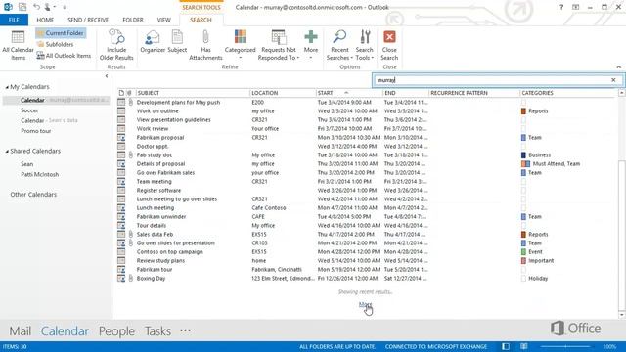Image resolution: width=626 pixels, height=352 pixels.
Task: Click Business category swatch for Fab study doc
Action: 523,154
